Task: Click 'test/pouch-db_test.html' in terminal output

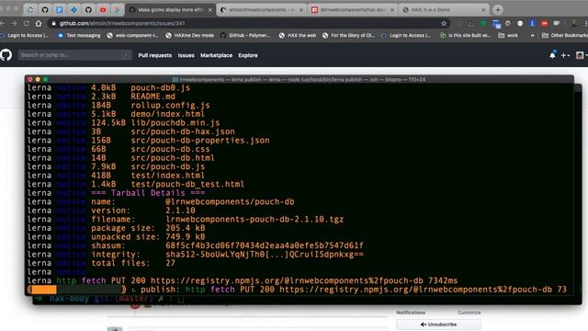Action: point(187,184)
